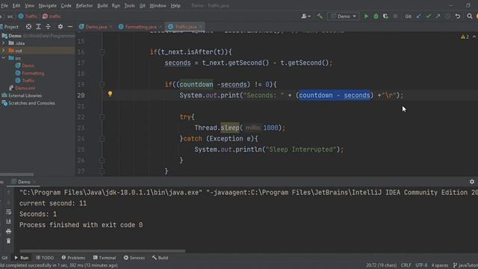Viewport: 478px width, 269px height.
Task: Click 4 spaces indent in status bar
Action: (x=440, y=265)
